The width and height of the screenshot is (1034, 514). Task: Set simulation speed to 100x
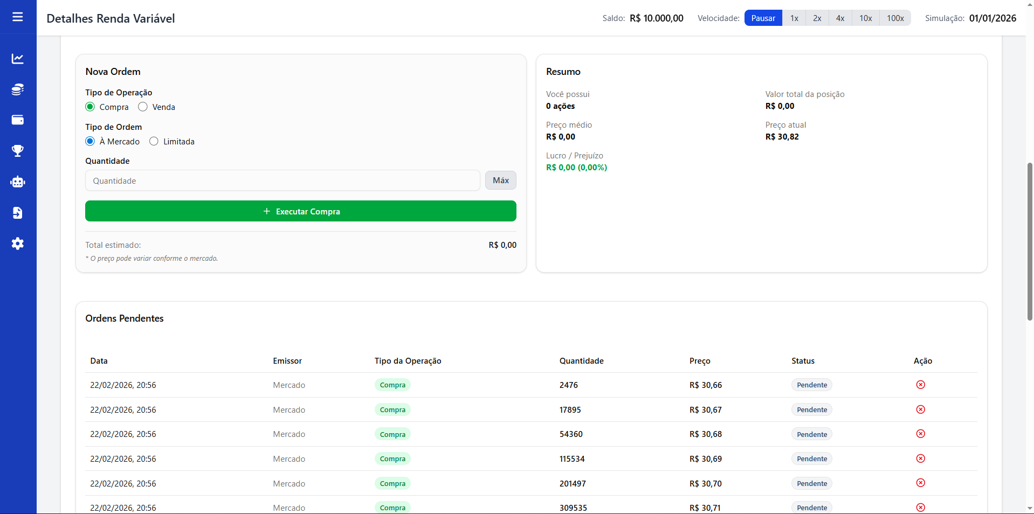(895, 18)
